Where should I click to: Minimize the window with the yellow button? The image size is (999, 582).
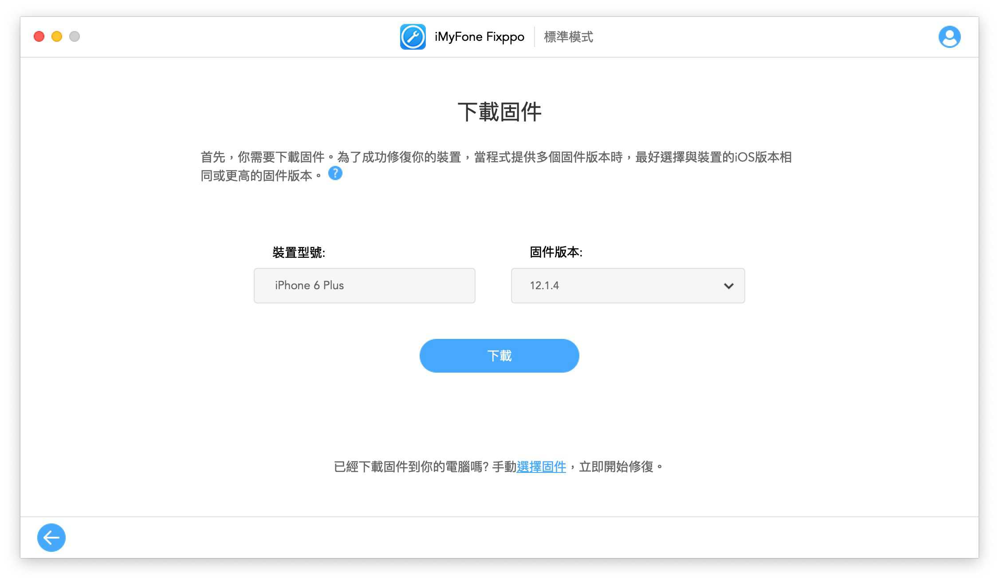point(57,36)
